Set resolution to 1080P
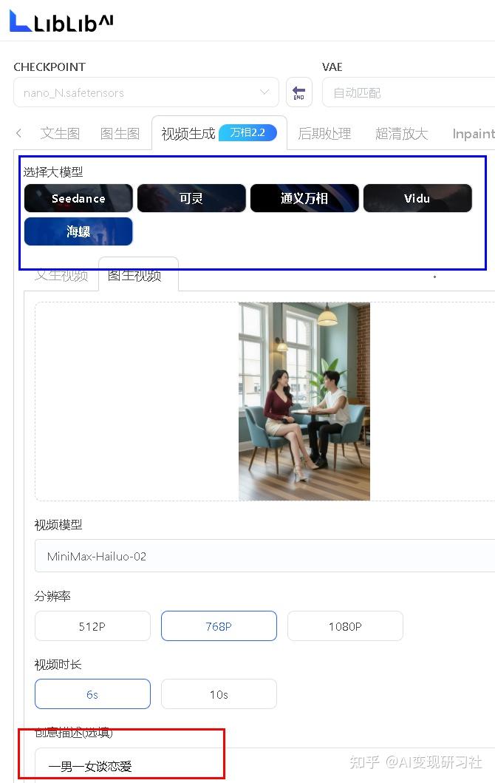Image resolution: width=495 pixels, height=783 pixels. pyautogui.click(x=345, y=626)
